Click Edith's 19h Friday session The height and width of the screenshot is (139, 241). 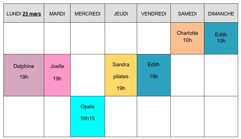coord(154,75)
